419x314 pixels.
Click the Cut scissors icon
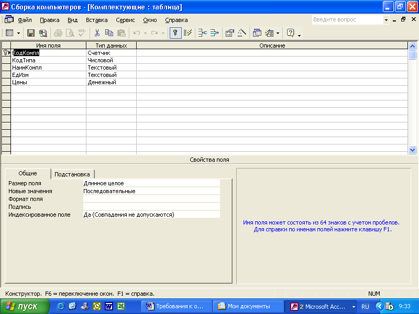click(x=97, y=33)
